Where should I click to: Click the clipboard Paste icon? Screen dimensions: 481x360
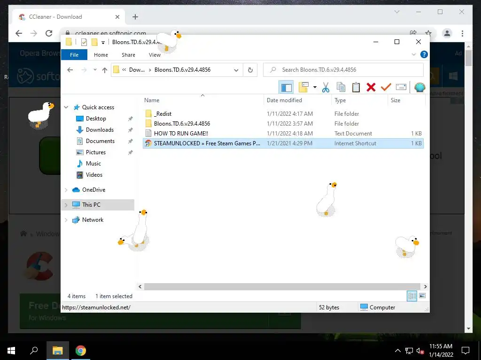356,88
